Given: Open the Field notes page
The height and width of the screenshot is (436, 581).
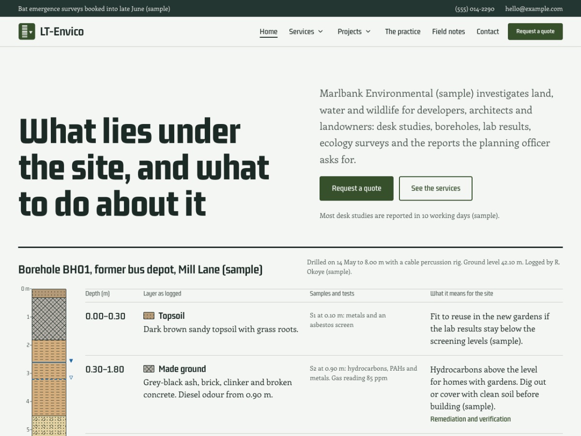Looking at the screenshot, I should point(448,31).
